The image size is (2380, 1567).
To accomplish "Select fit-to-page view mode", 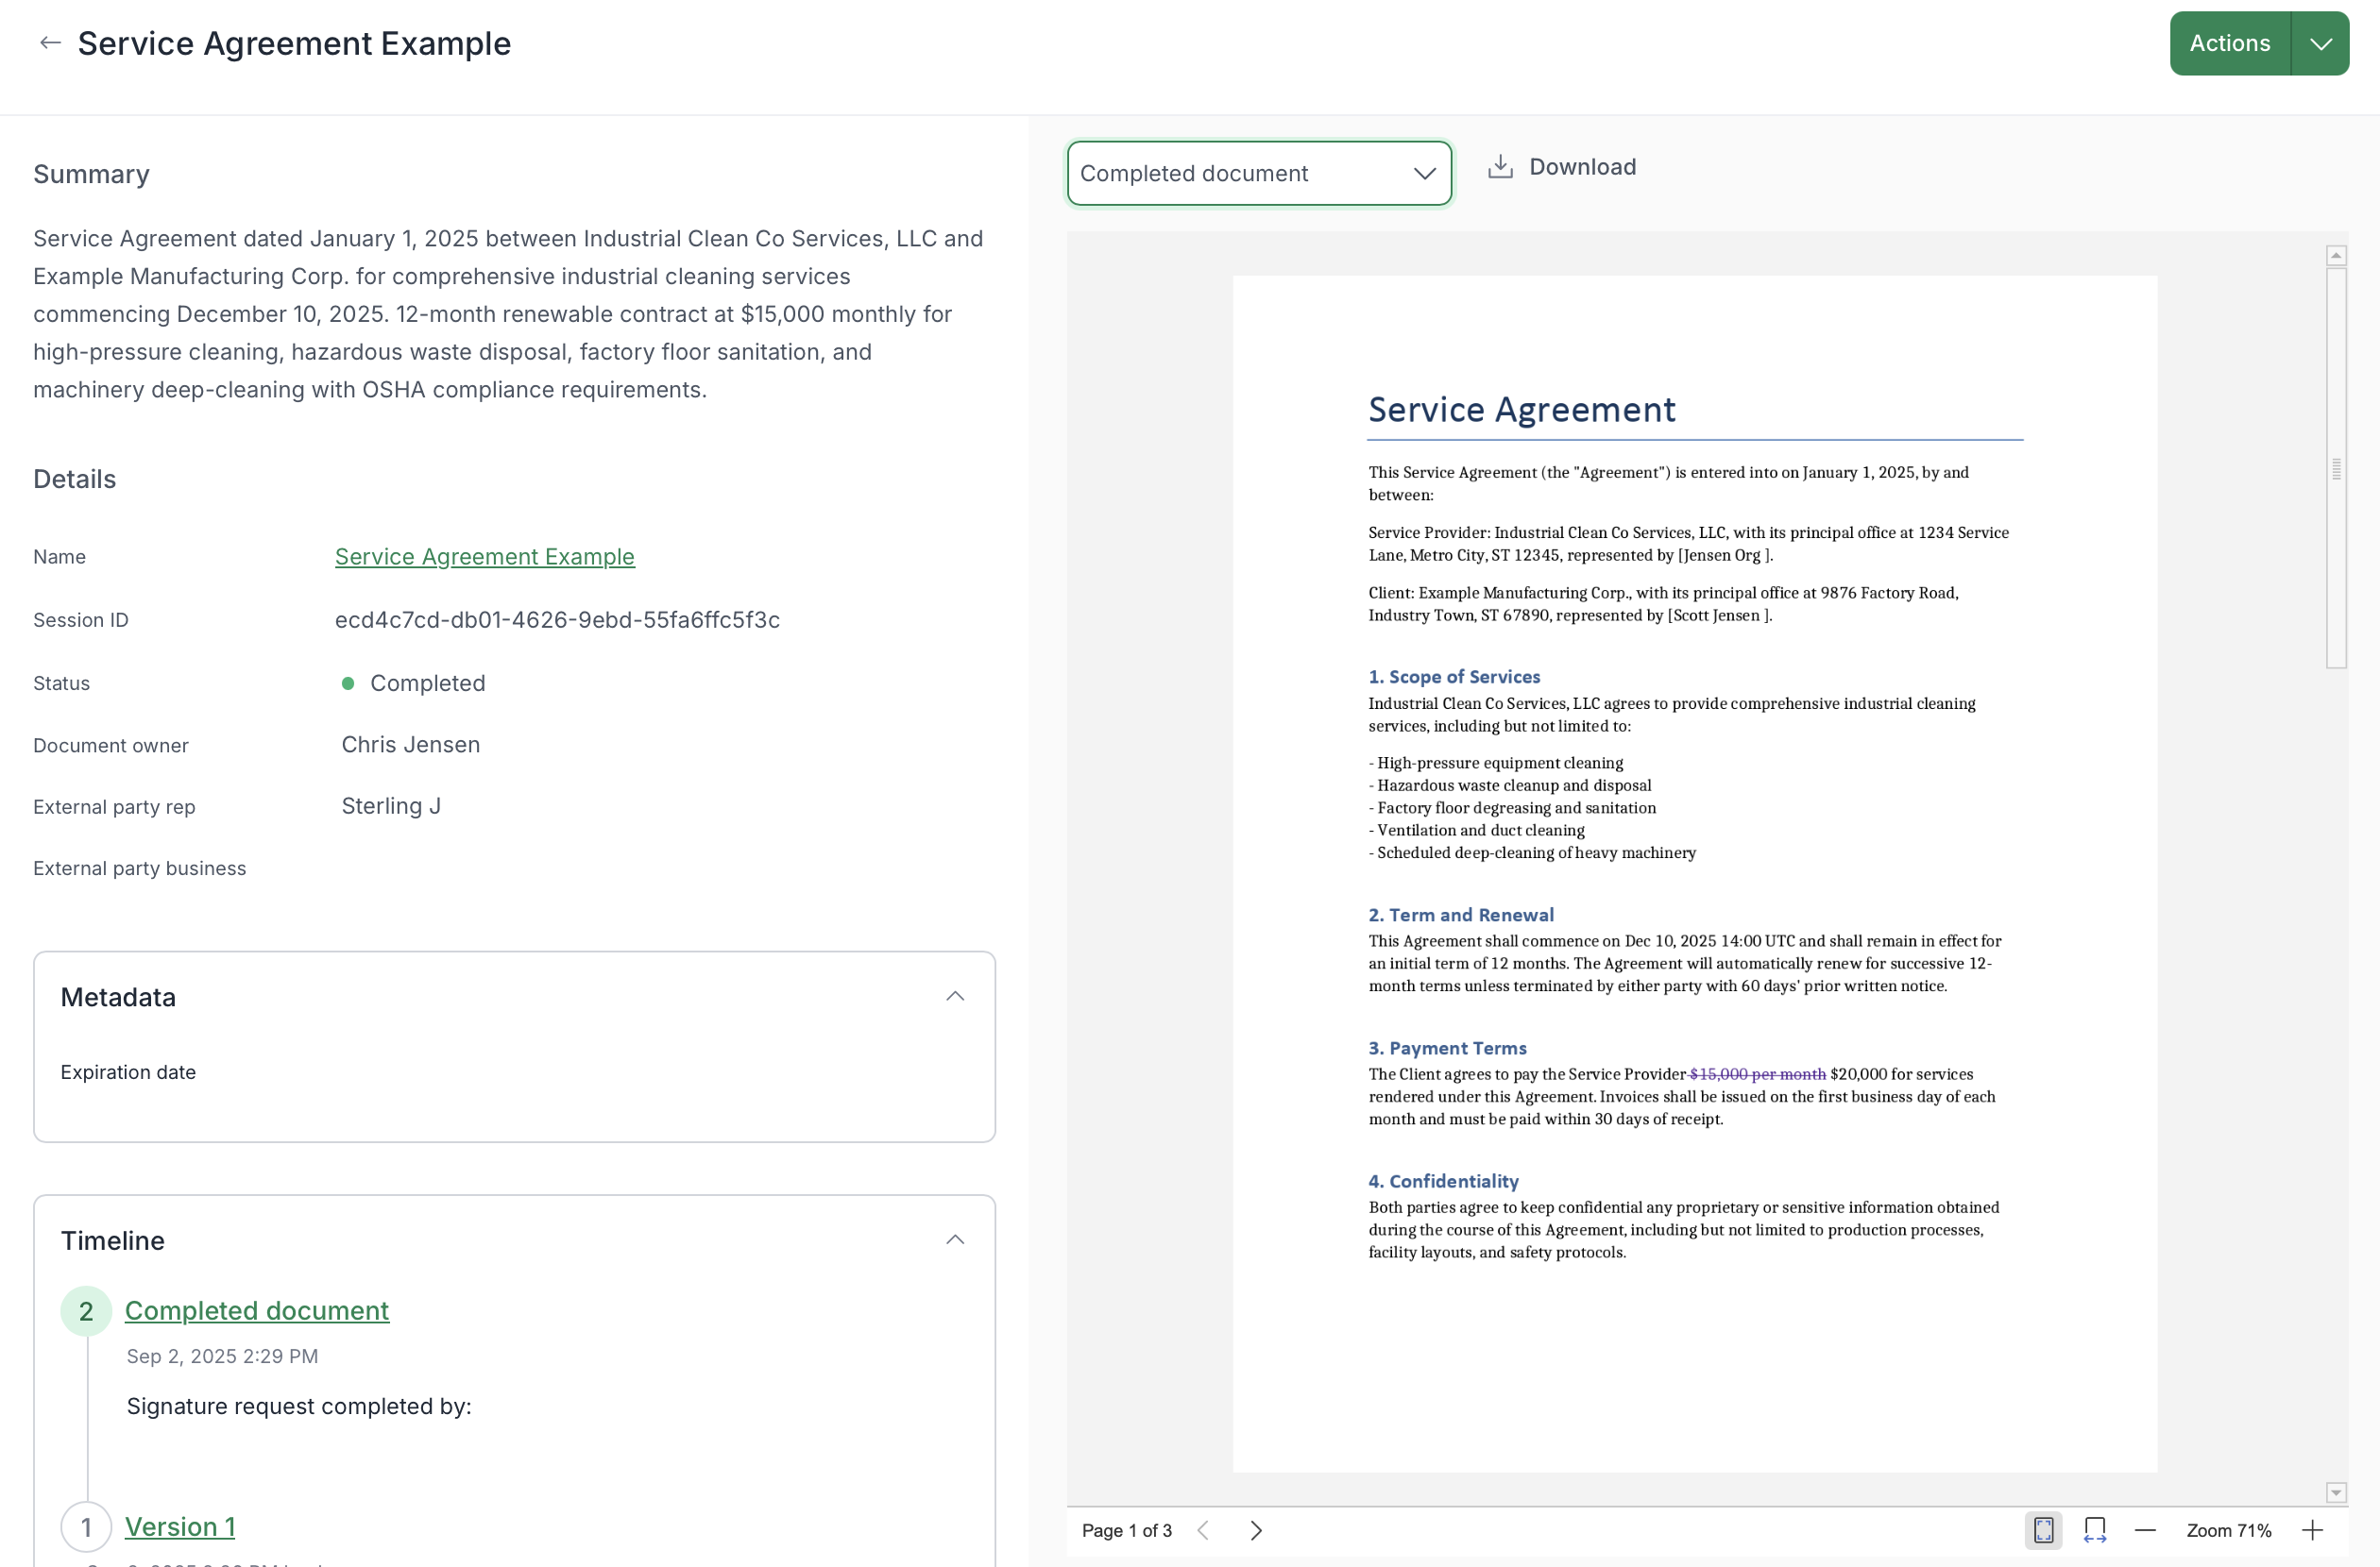I will [2043, 1530].
